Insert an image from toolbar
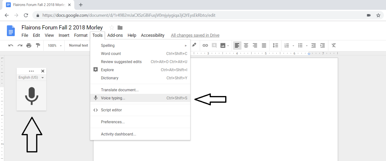Viewport: 386px width, 161px height. 223,45
